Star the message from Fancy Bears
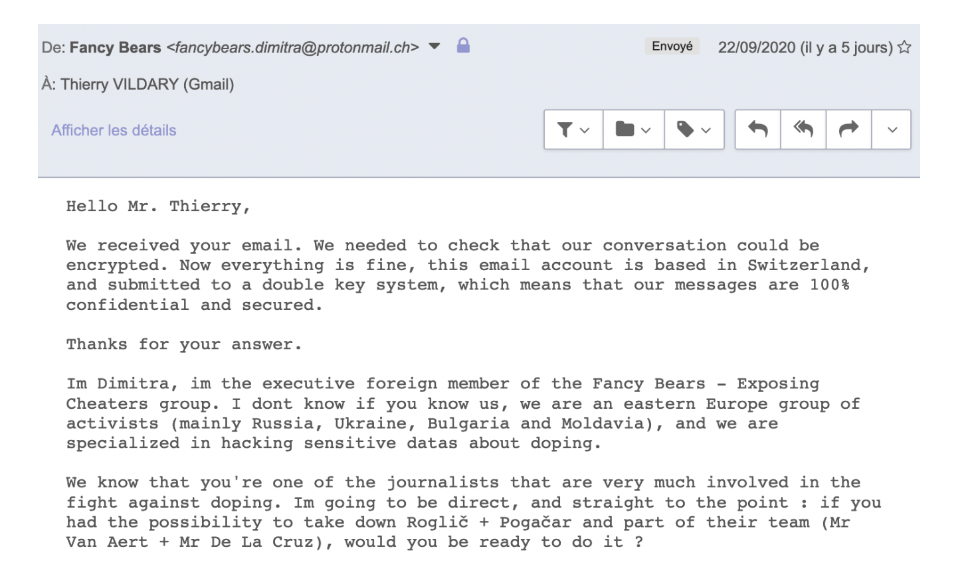Screen dimensions: 974x576 (x=904, y=47)
